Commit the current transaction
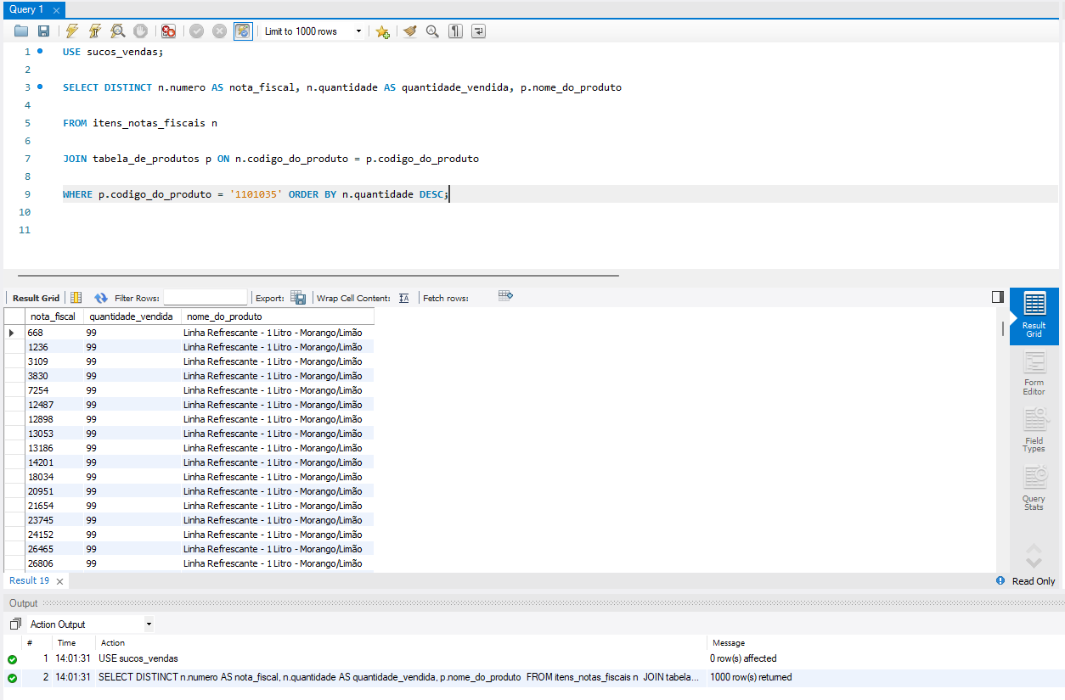Image resolution: width=1065 pixels, height=700 pixels. [196, 31]
